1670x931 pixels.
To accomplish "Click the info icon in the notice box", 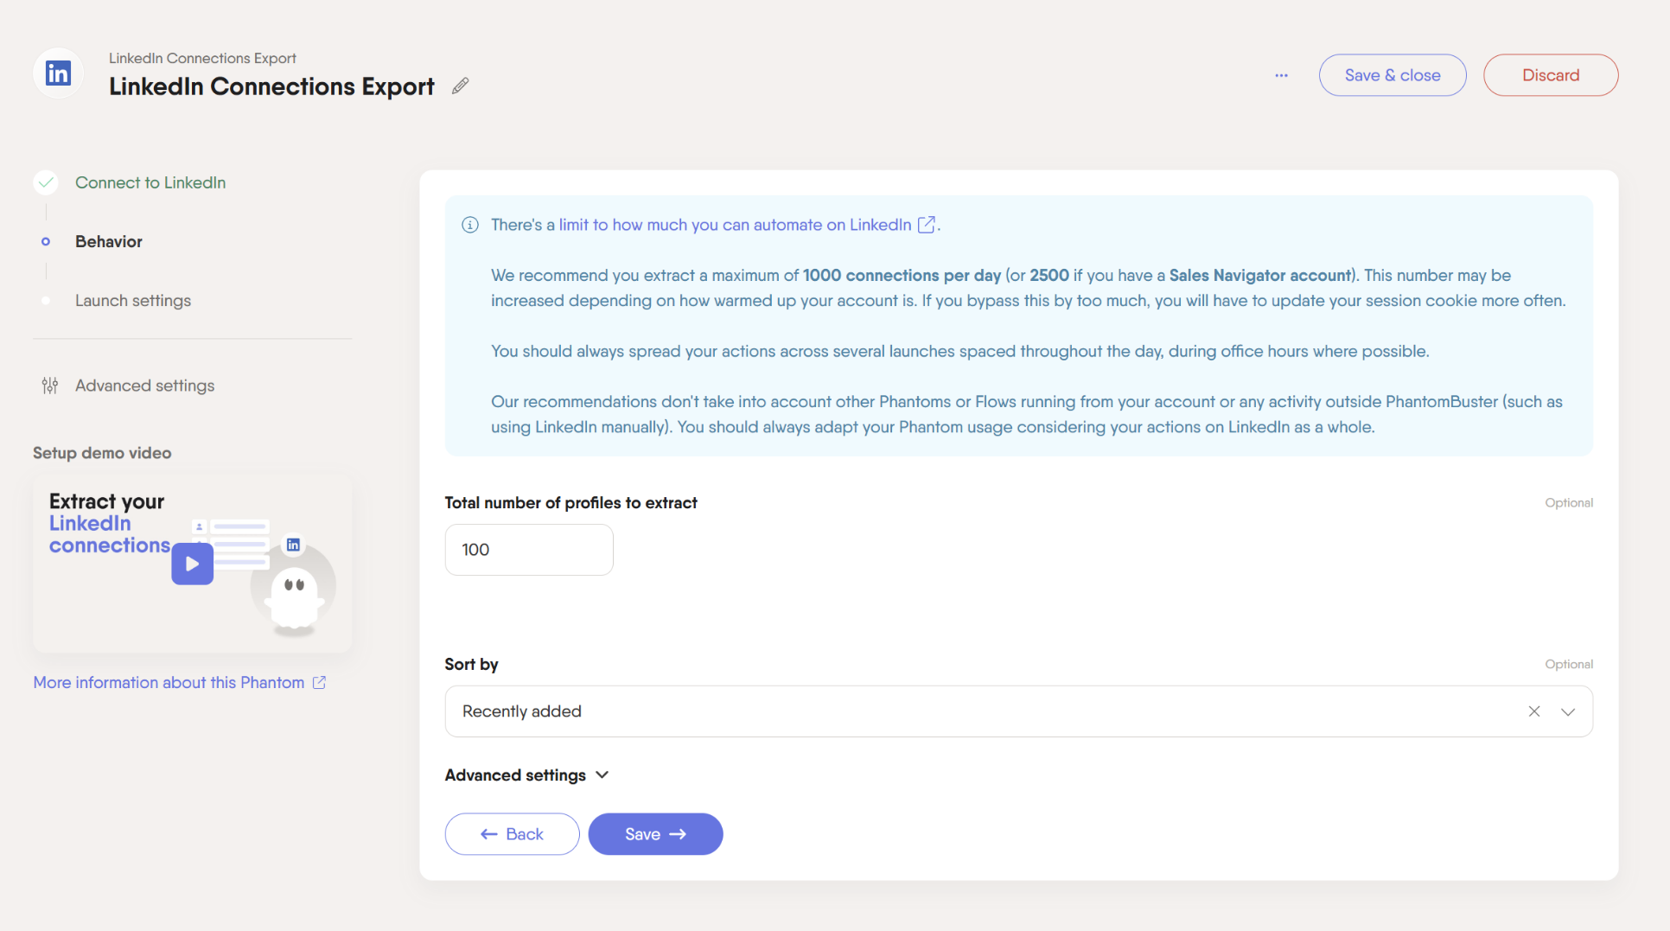I will click(x=470, y=225).
